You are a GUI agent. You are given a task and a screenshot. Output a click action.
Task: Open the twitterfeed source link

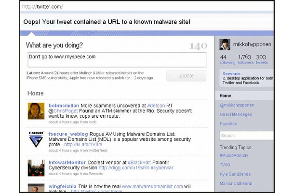(98, 151)
